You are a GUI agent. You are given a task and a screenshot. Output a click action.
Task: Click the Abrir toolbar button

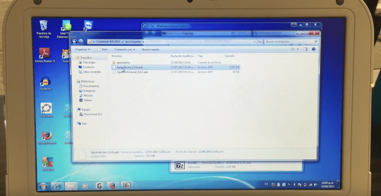102,49
